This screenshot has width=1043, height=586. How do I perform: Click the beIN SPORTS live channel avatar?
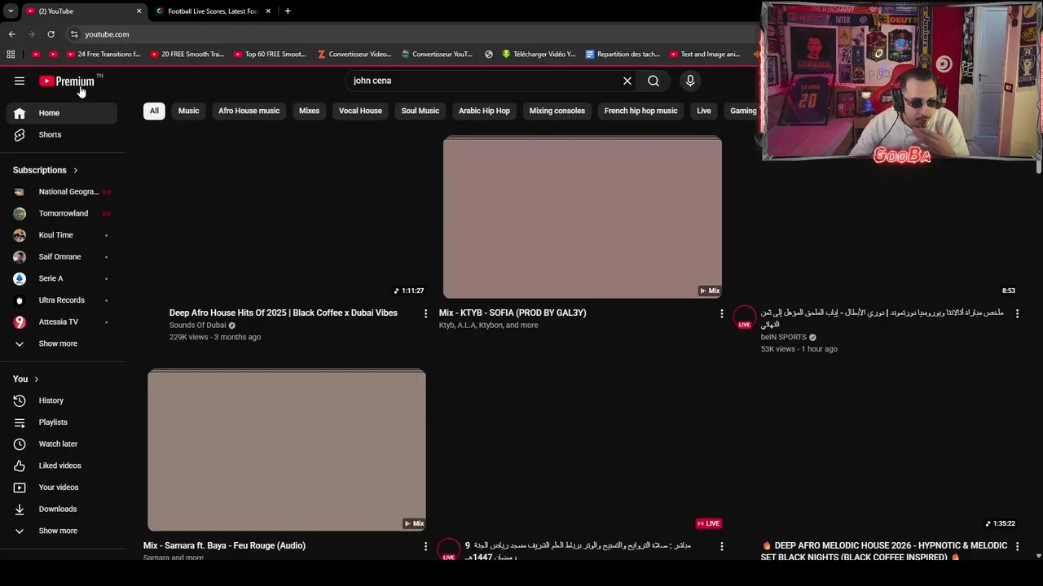744,317
